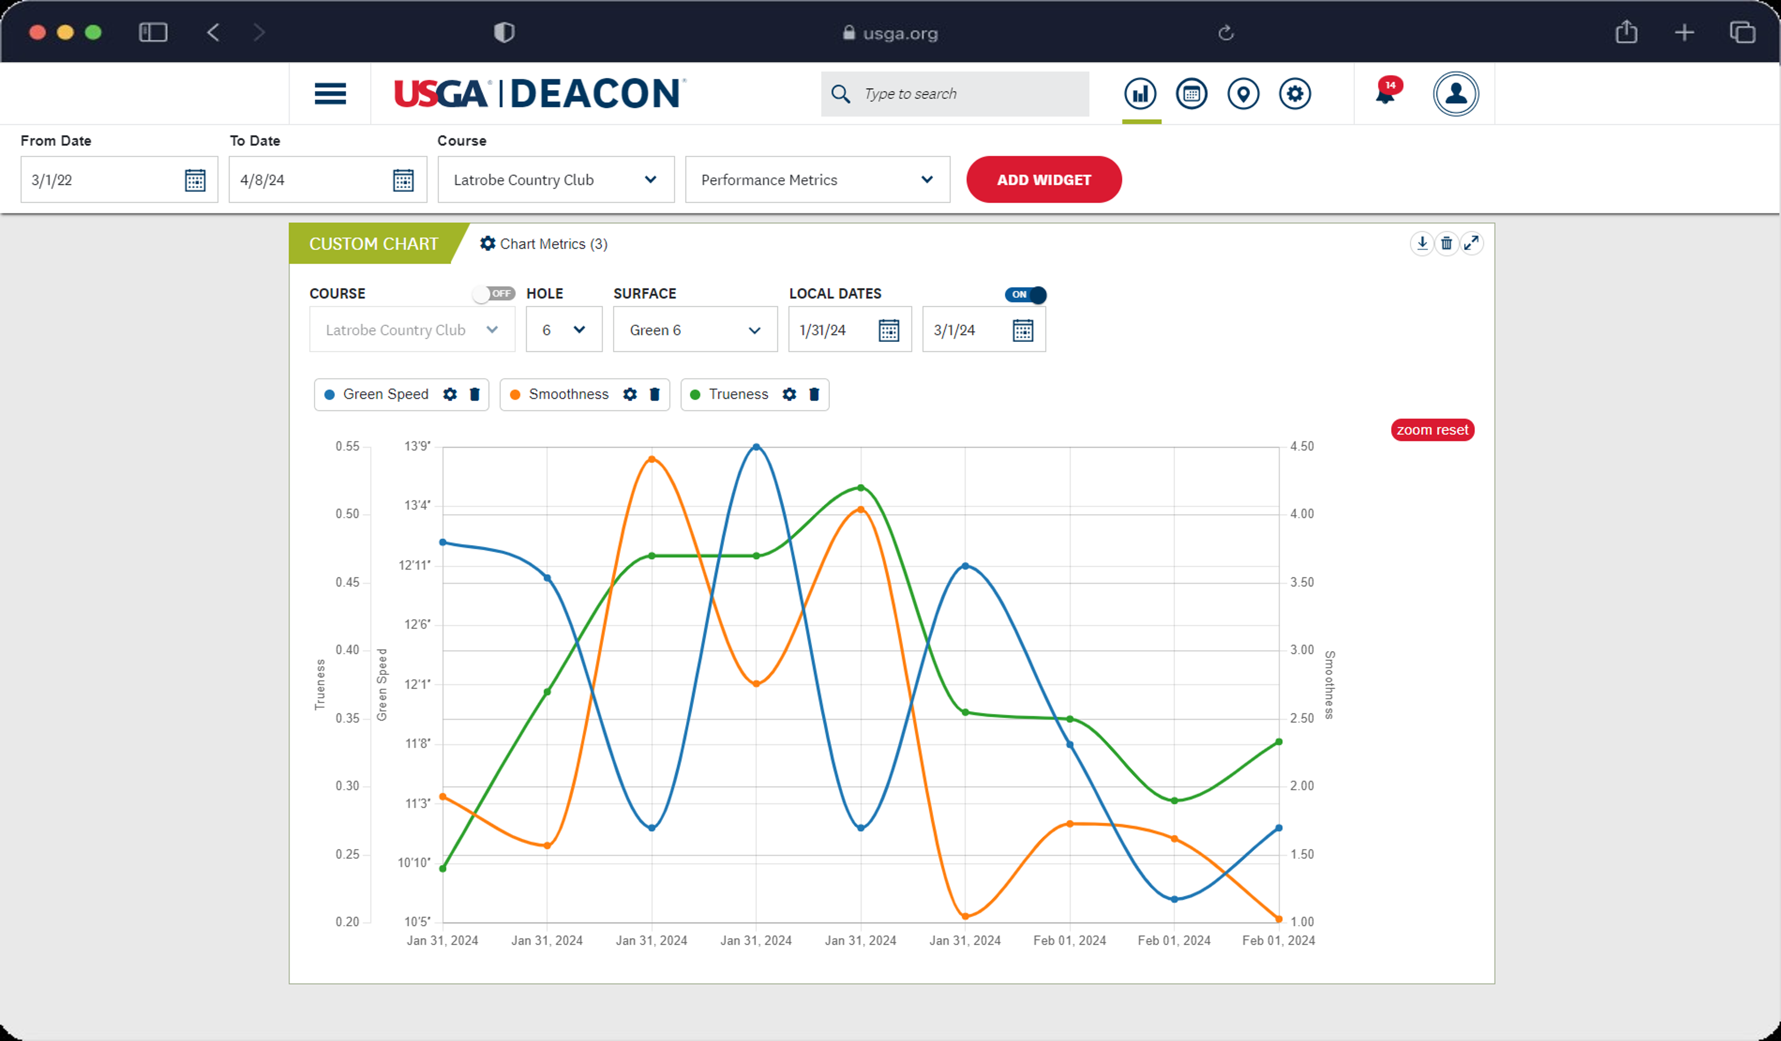The image size is (1781, 1041).
Task: Open the top Latrobe Country Club dropdown
Action: pos(556,180)
